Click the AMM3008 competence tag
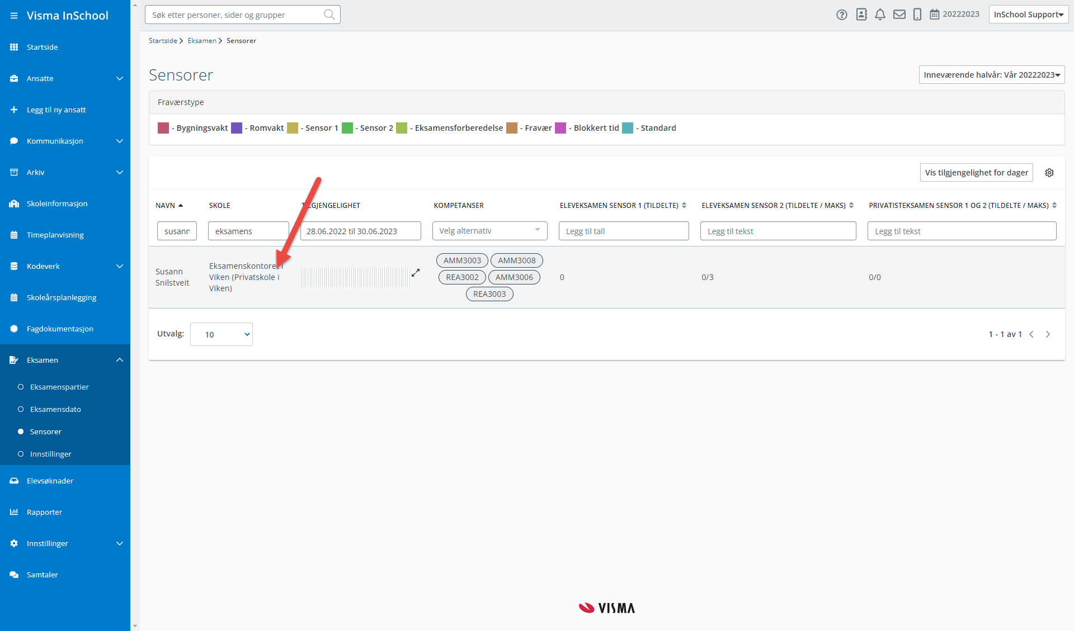The width and height of the screenshot is (1074, 631). [x=517, y=260]
